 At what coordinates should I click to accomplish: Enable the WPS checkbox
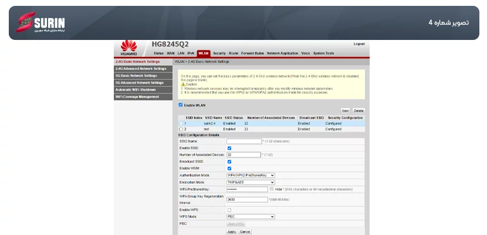pos(229,210)
